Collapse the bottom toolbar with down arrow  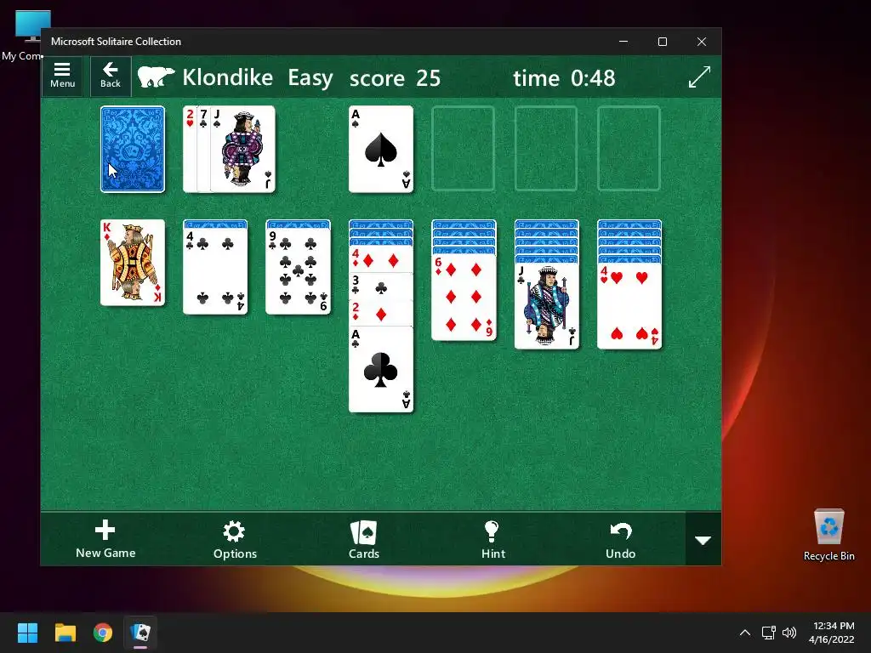click(x=703, y=540)
